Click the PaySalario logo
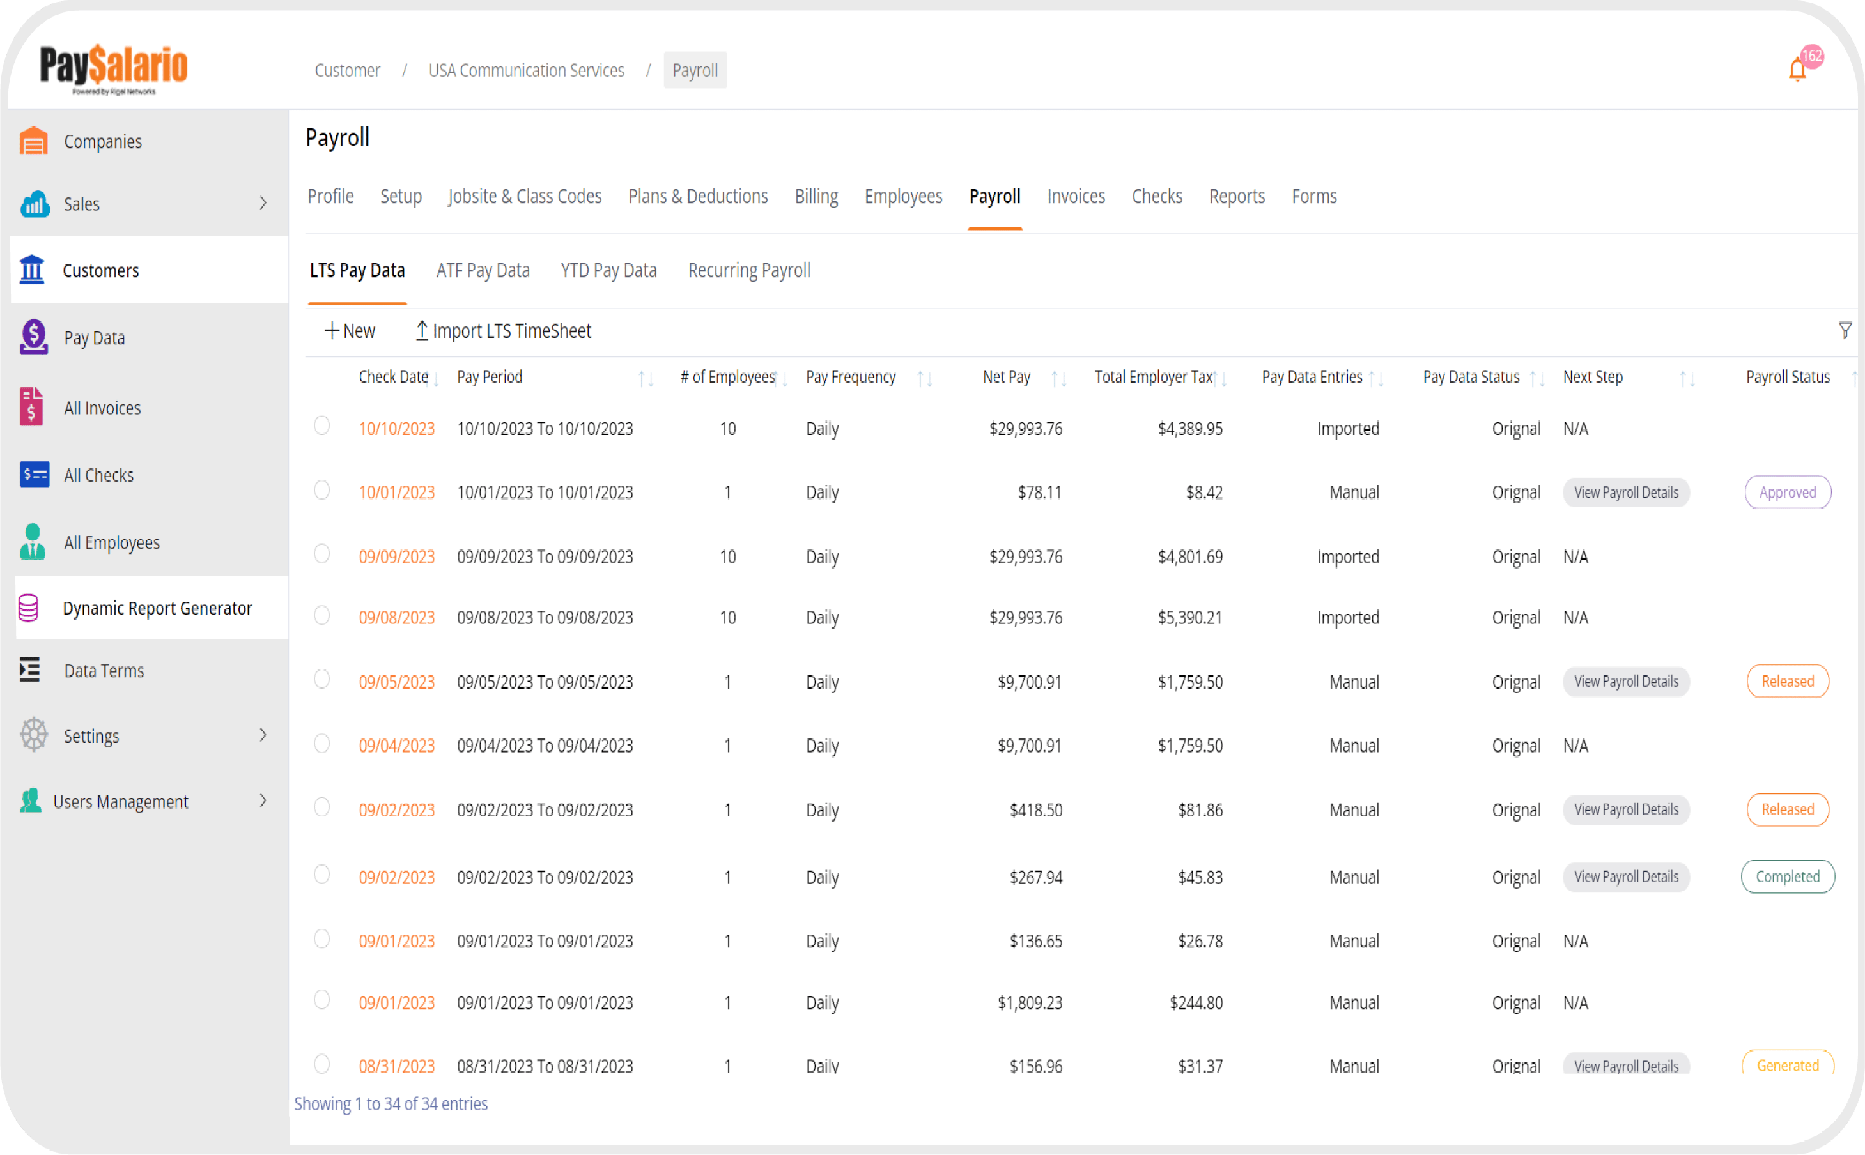This screenshot has height=1155, width=1865. click(114, 69)
